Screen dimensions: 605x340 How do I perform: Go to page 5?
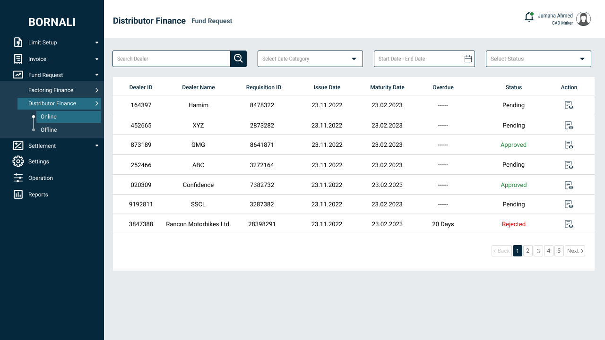559,251
